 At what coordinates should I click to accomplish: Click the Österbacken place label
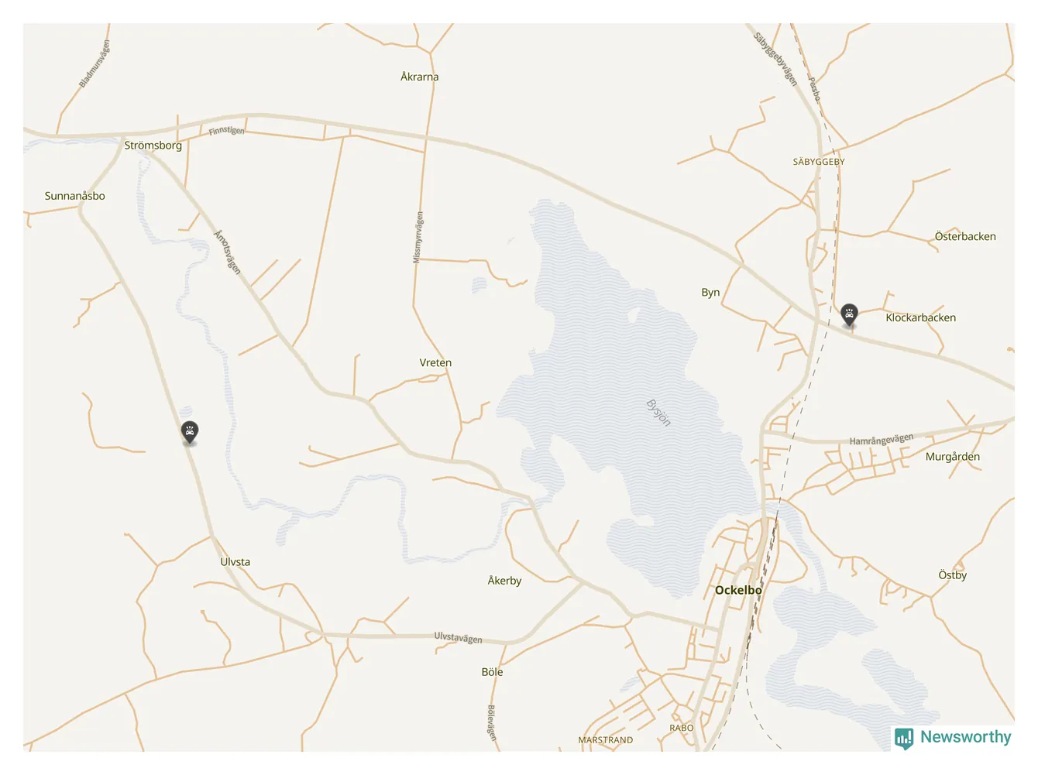click(965, 237)
